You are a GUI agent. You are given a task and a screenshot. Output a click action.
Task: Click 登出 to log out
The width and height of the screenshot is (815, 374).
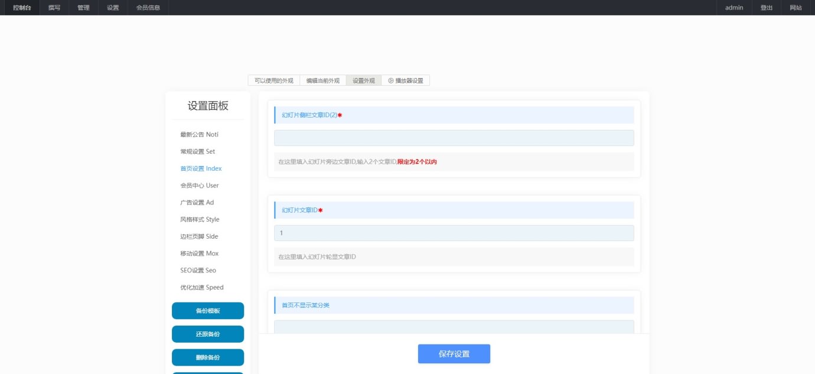click(767, 8)
